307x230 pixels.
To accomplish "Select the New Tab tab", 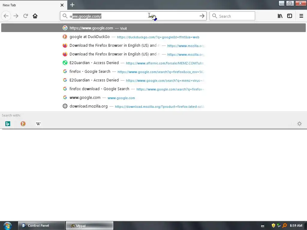I will [x=33, y=5].
